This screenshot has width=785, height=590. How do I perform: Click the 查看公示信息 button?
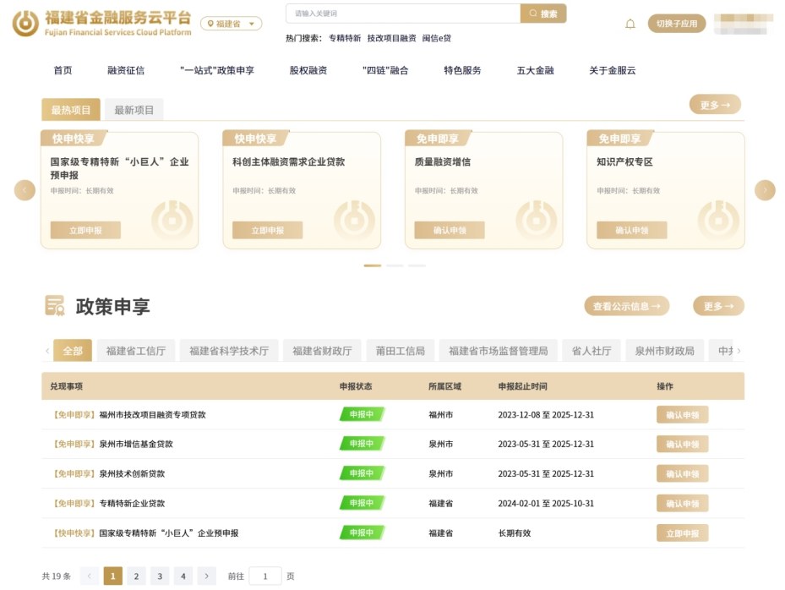click(628, 306)
